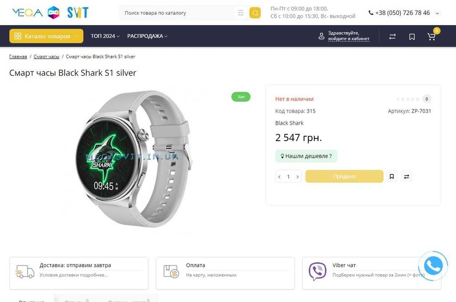456x302 pixels.
Task: Click the yellow search magnifier button
Action: pyautogui.click(x=255, y=13)
